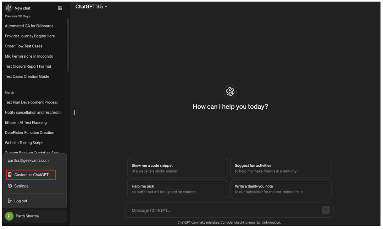The height and width of the screenshot is (229, 383).
Task: Click the ChatGPT logo above the greeting
Action: 230,91
